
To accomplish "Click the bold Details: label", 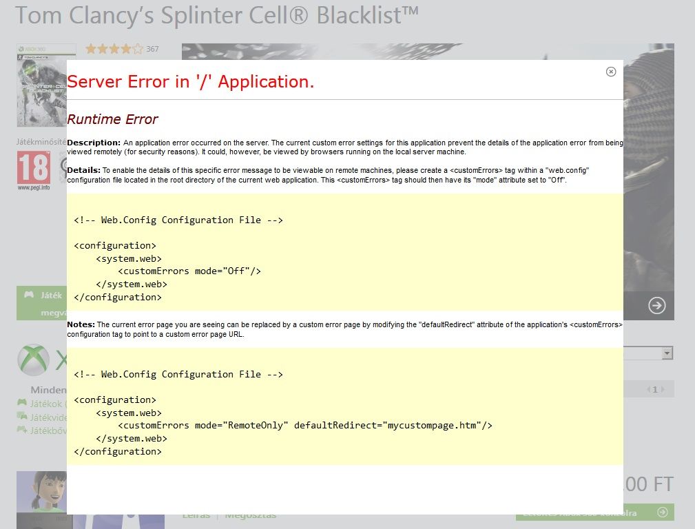I will click(x=84, y=170).
